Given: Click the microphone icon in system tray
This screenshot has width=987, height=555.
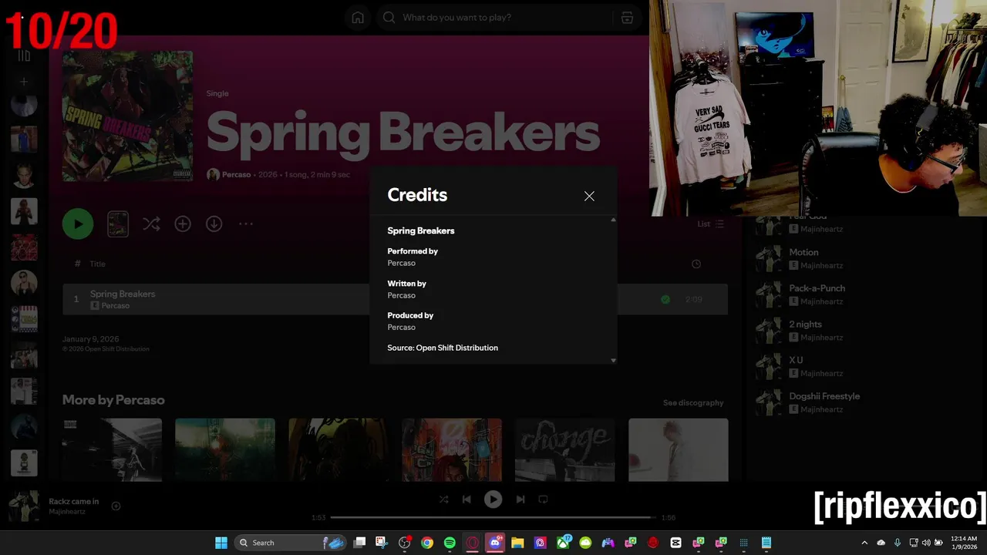Looking at the screenshot, I should tap(897, 543).
